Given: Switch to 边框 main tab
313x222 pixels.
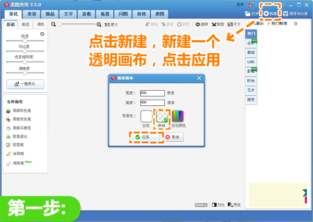Looking at the screenshot, I should click(x=87, y=14).
